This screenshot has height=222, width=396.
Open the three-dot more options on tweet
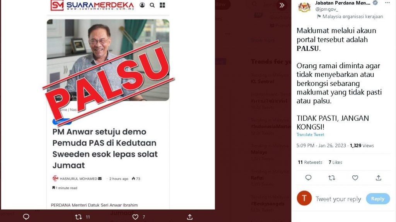(387, 3)
